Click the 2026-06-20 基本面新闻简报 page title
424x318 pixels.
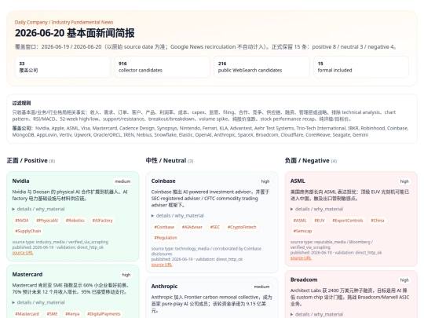click(x=75, y=33)
